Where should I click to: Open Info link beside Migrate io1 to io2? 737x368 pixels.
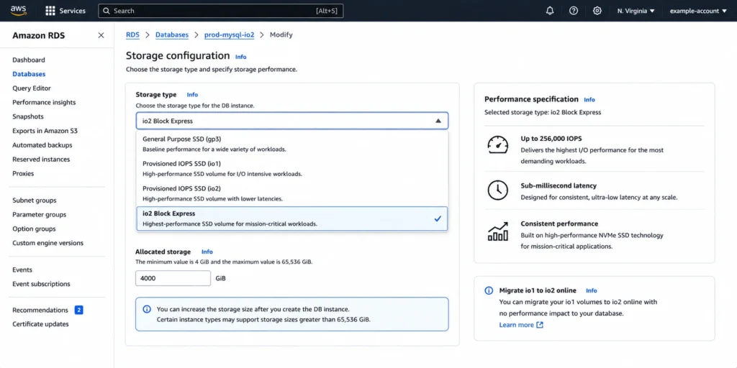(x=592, y=291)
